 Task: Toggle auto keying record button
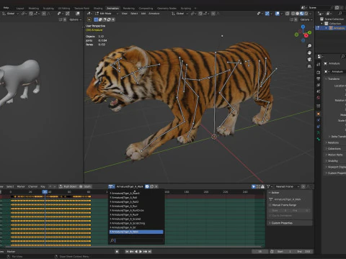(117, 251)
